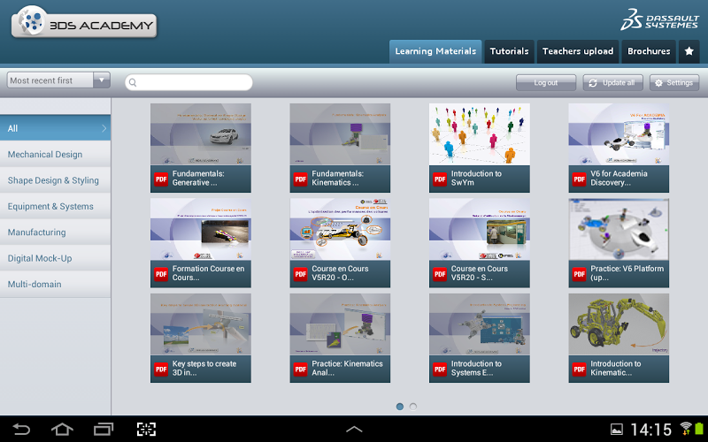Click the search input field
Screen dimensions: 708x442
(189, 82)
